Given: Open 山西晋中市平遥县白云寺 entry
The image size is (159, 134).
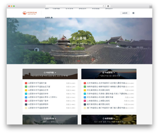Looking at the screenshot, I should (x=38, y=90).
